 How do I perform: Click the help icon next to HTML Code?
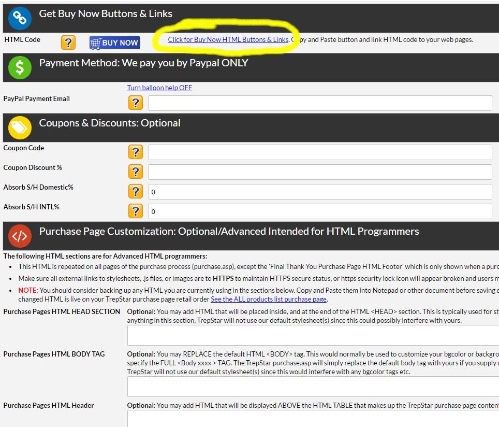(x=68, y=42)
